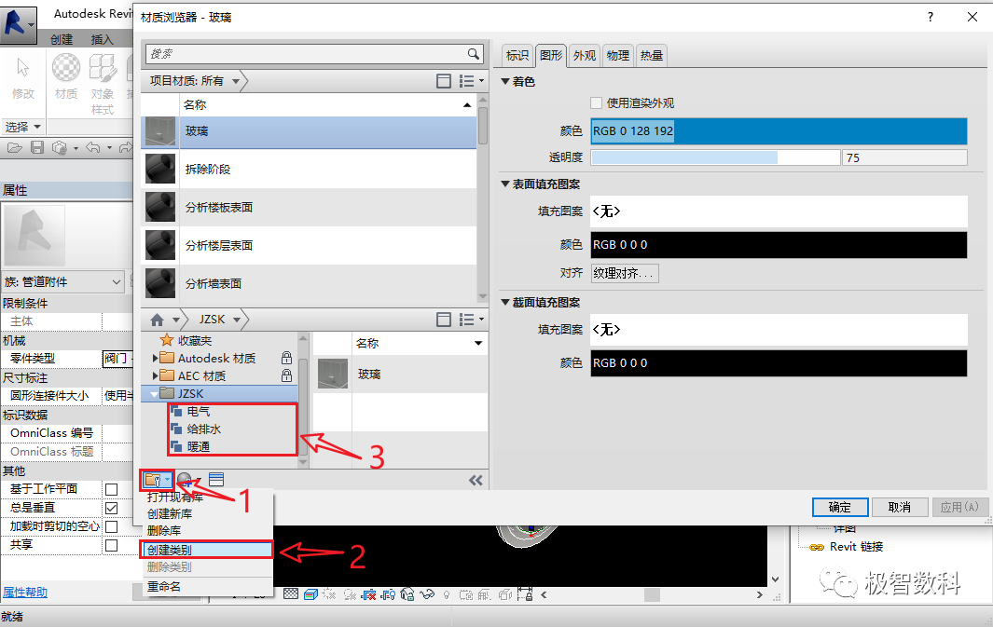Click the material 搜索 search field

tap(307, 54)
